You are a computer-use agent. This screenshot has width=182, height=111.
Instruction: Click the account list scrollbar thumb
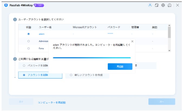tap(169, 32)
